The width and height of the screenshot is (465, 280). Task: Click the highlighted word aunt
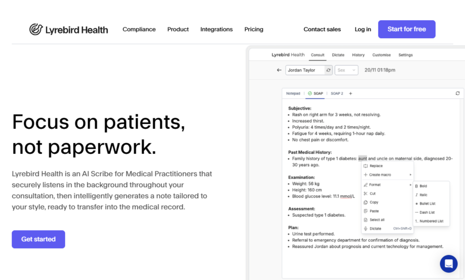coord(362,159)
